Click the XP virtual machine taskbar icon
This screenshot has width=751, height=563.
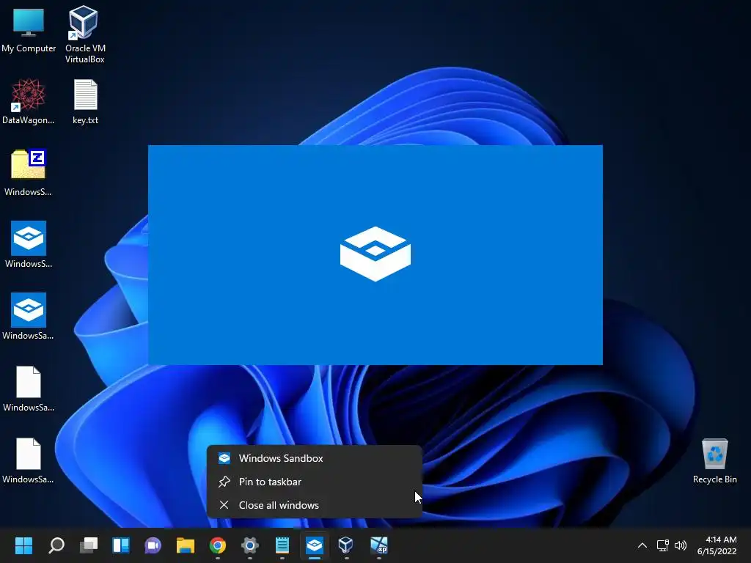379,545
